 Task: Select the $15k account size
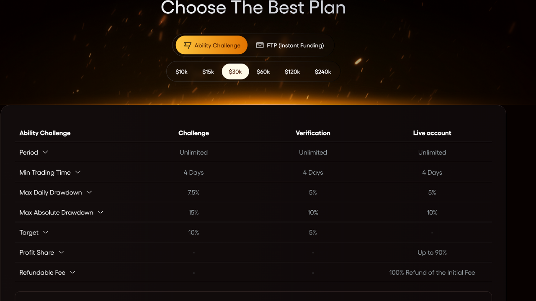click(x=208, y=71)
